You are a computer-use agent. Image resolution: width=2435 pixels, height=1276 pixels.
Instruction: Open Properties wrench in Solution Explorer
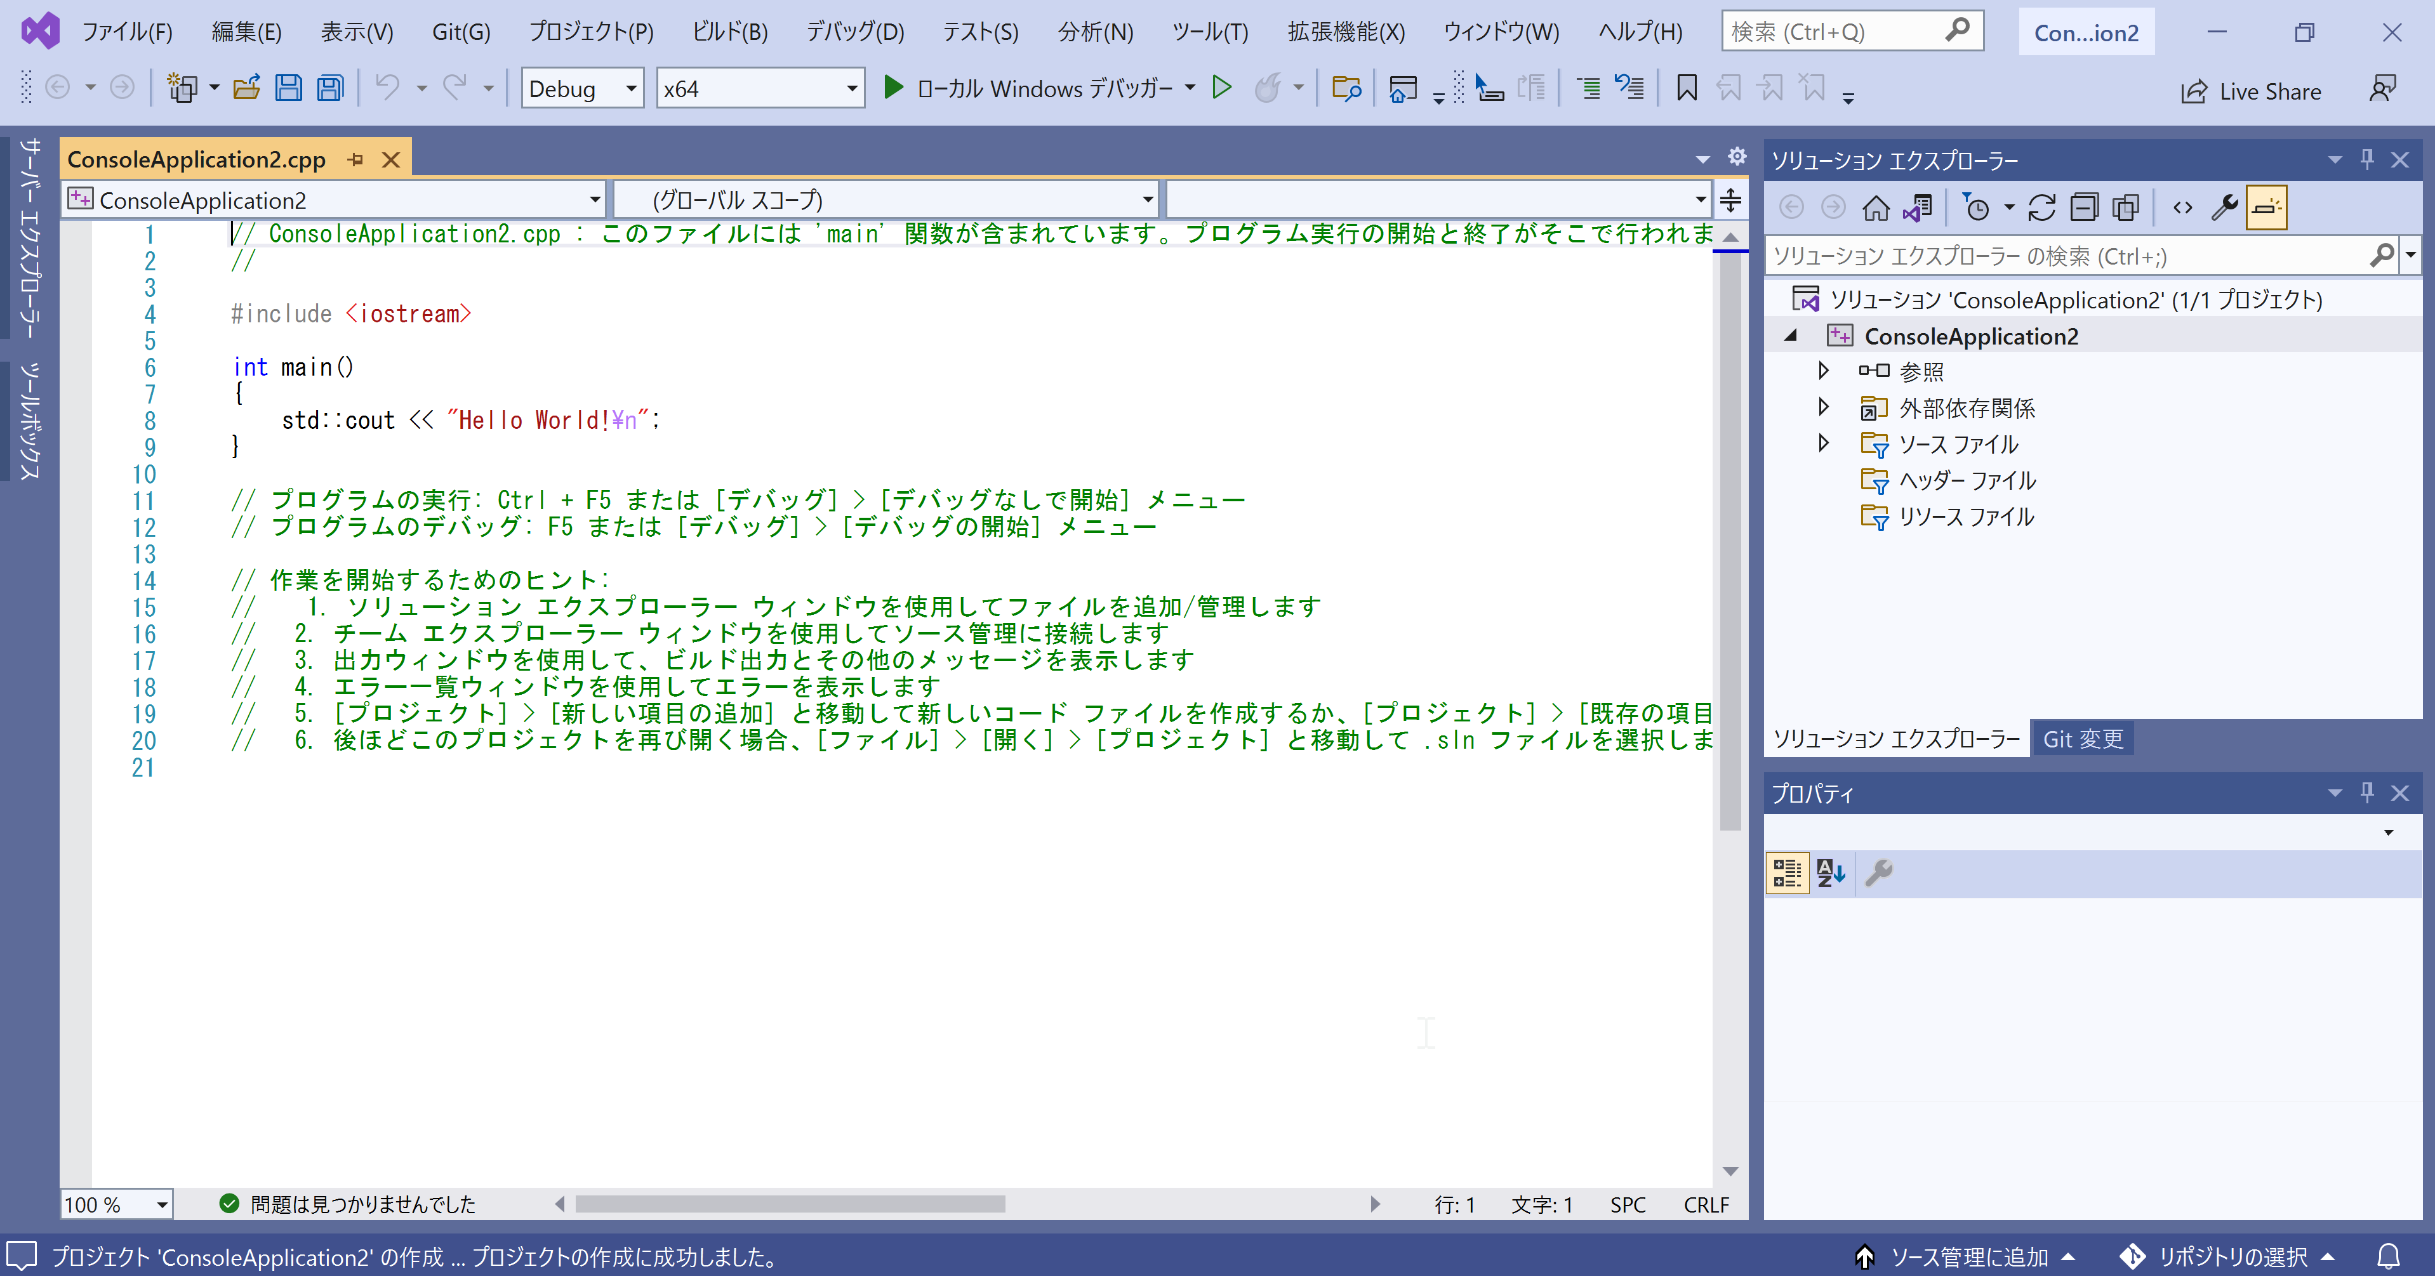[x=2224, y=207]
